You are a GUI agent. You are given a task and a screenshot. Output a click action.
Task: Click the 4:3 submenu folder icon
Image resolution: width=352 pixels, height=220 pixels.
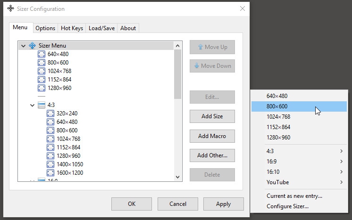[42, 105]
